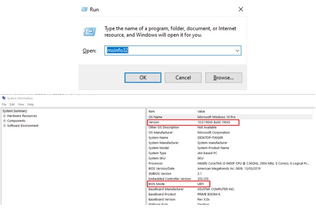Screen dimensions: 316x211
Task: Select the Software Environment tree label
Action: click(x=23, y=126)
